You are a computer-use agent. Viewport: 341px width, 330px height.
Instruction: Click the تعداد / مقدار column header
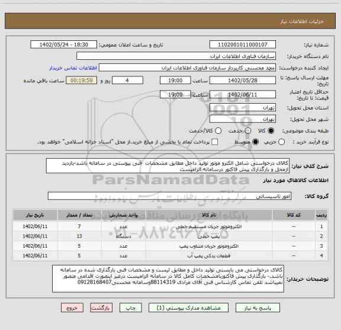click(x=79, y=215)
